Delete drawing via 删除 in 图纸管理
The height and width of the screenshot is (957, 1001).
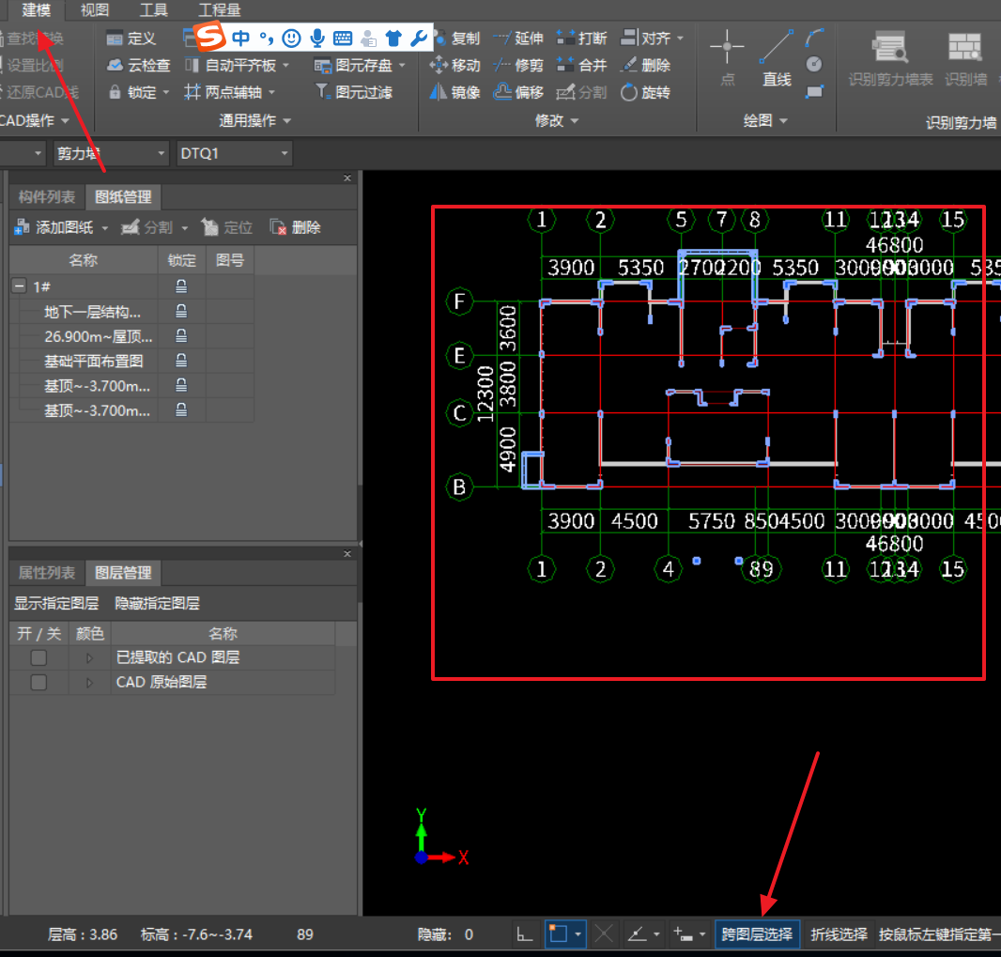click(x=295, y=227)
